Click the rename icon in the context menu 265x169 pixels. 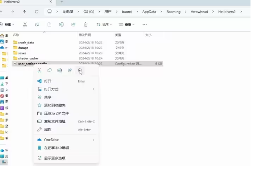pyautogui.click(x=59, y=70)
